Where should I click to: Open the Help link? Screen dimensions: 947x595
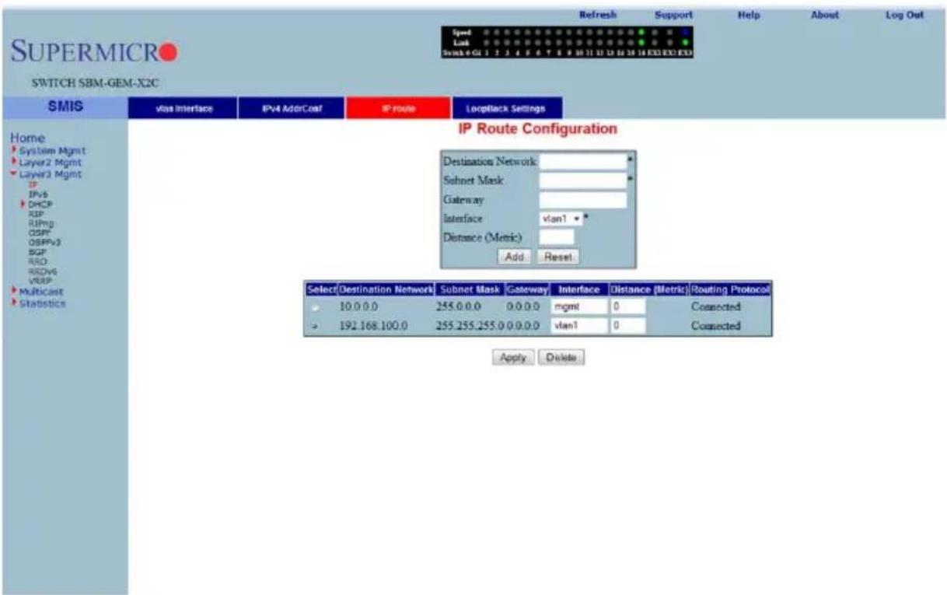(747, 14)
